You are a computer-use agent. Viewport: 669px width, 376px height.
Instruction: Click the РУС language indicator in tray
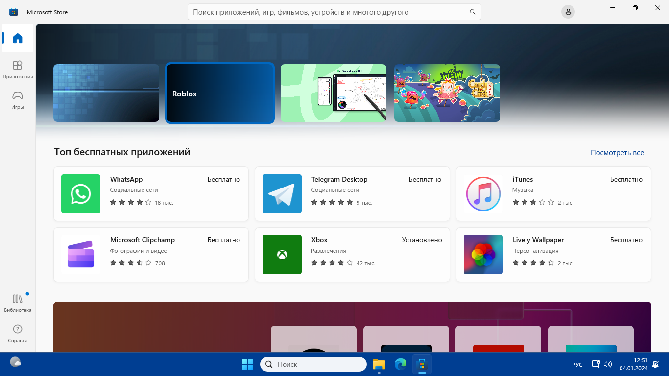coord(577,365)
